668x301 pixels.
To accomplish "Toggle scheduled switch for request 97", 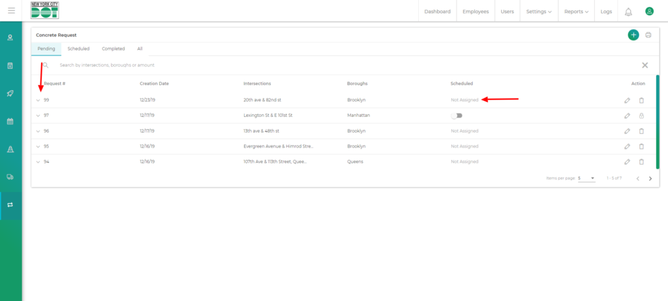I will [x=457, y=116].
